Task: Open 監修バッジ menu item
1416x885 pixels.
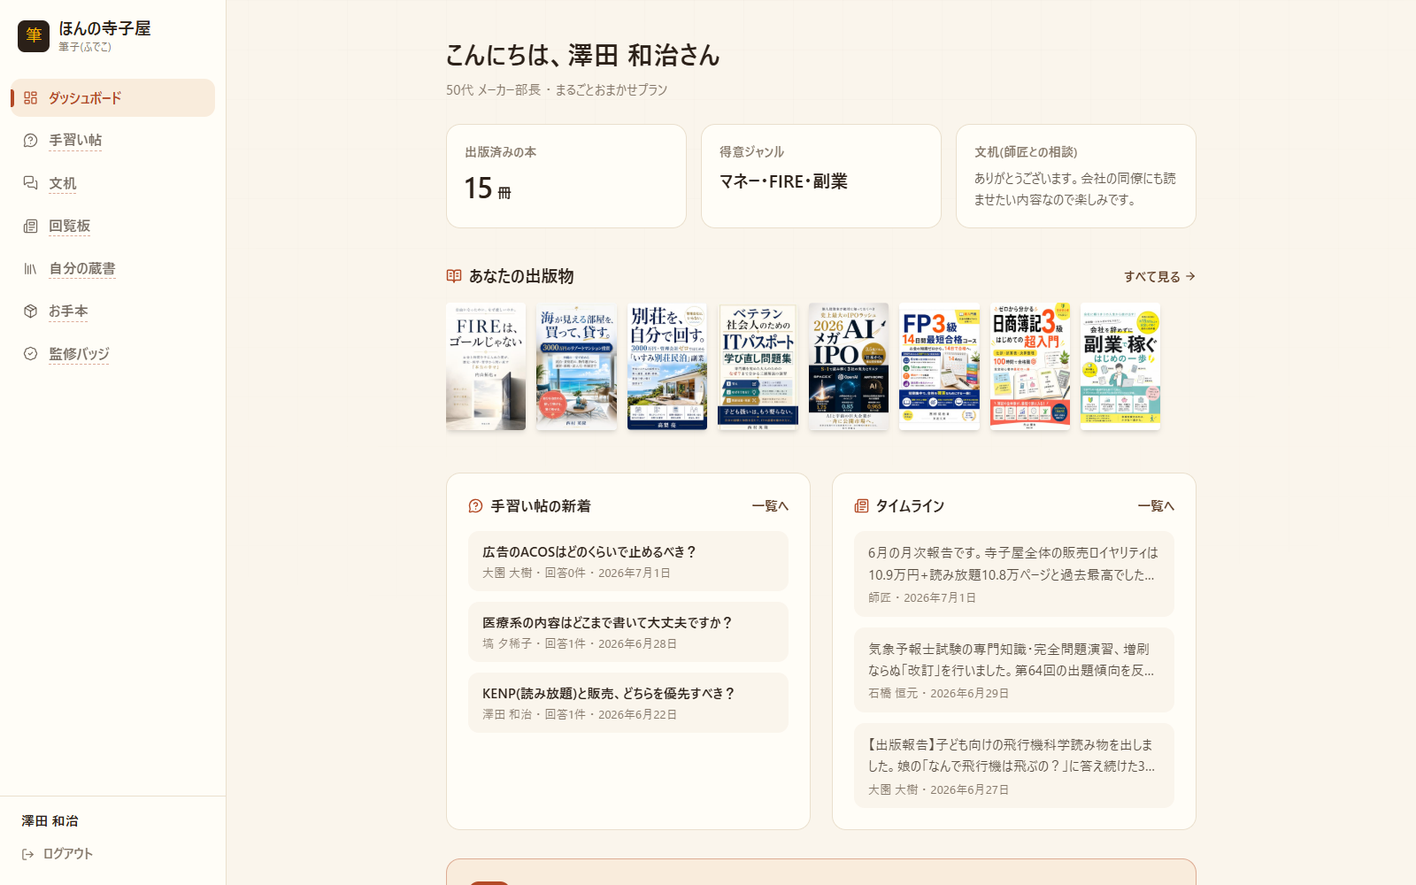Action: click(113, 353)
